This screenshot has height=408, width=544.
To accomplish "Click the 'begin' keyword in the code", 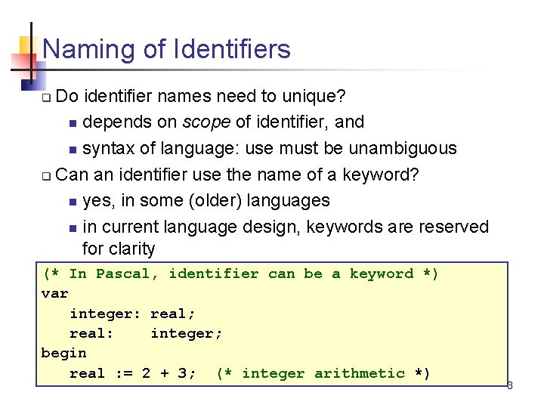I will click(63, 354).
